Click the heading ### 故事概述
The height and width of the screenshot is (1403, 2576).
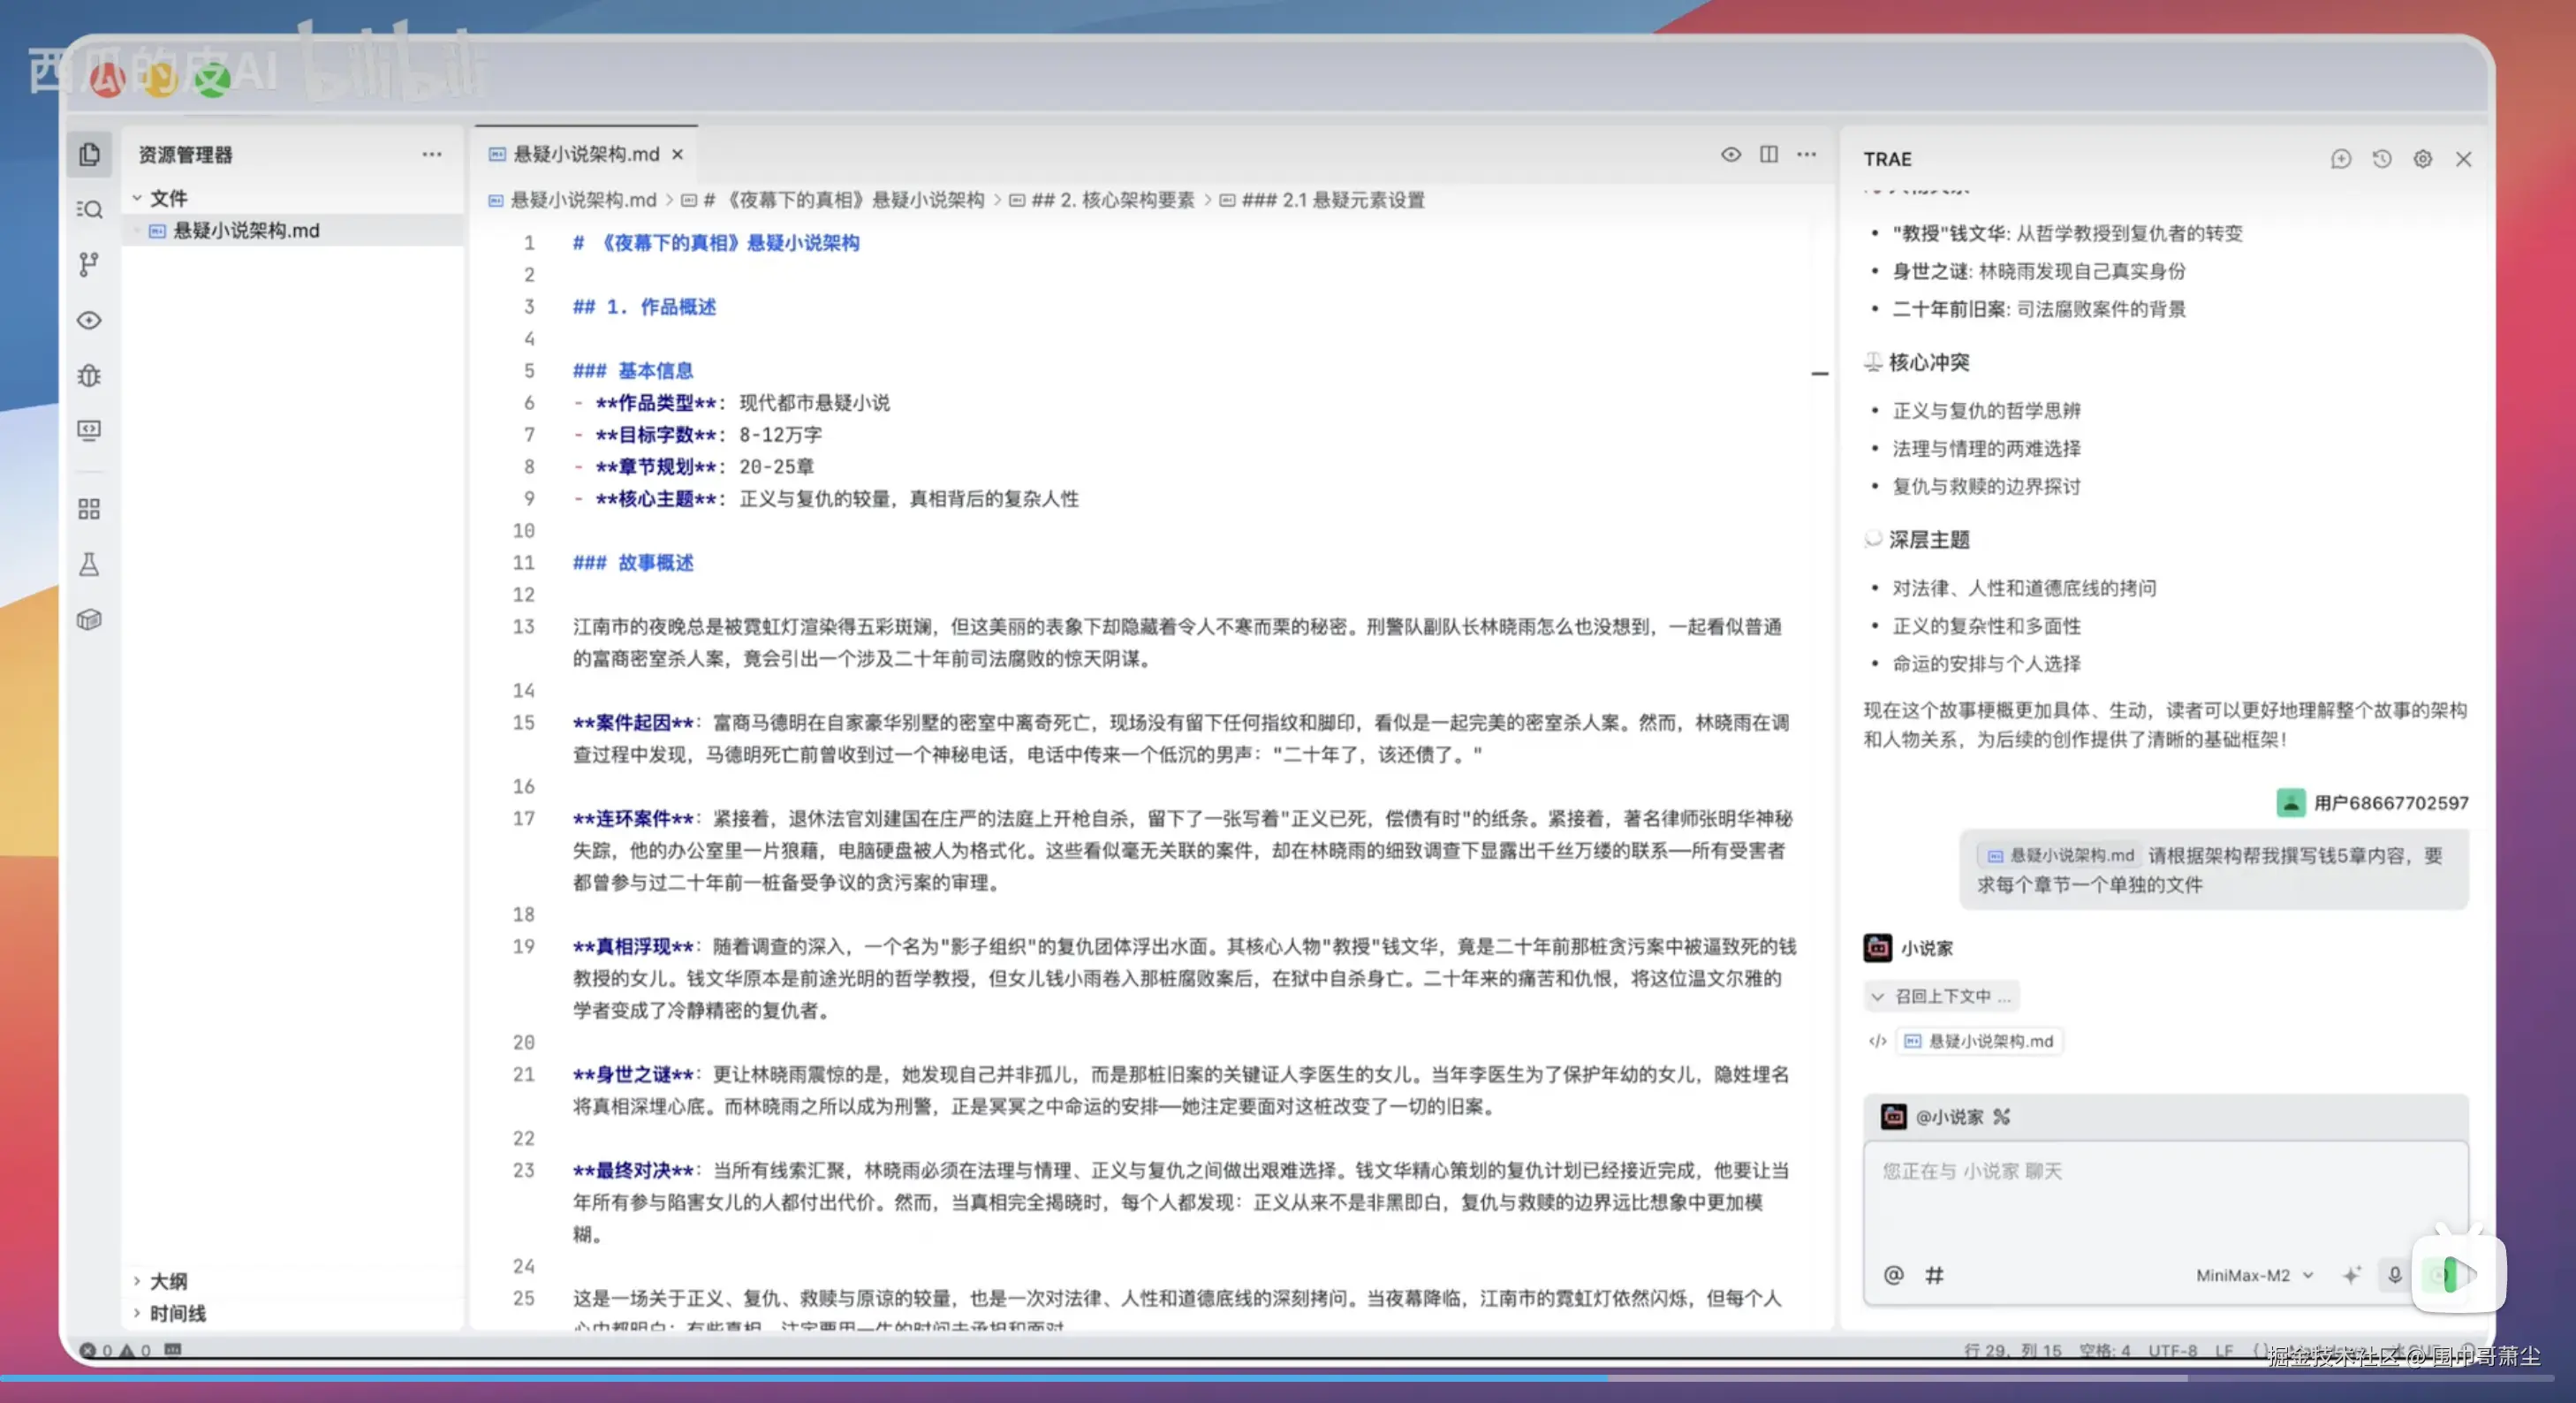633,562
